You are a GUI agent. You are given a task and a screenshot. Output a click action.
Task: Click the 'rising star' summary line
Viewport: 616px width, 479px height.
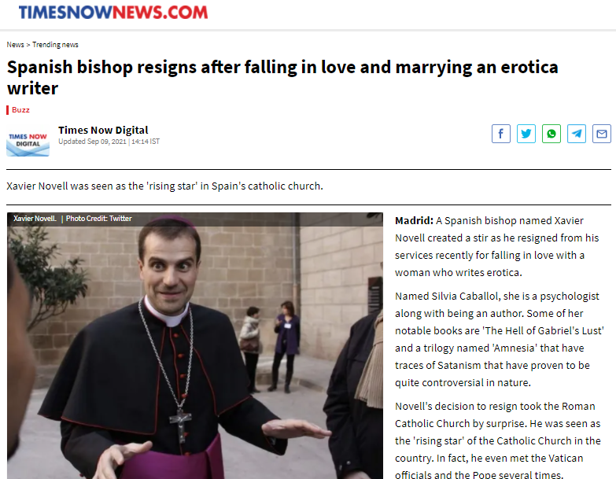tap(164, 186)
